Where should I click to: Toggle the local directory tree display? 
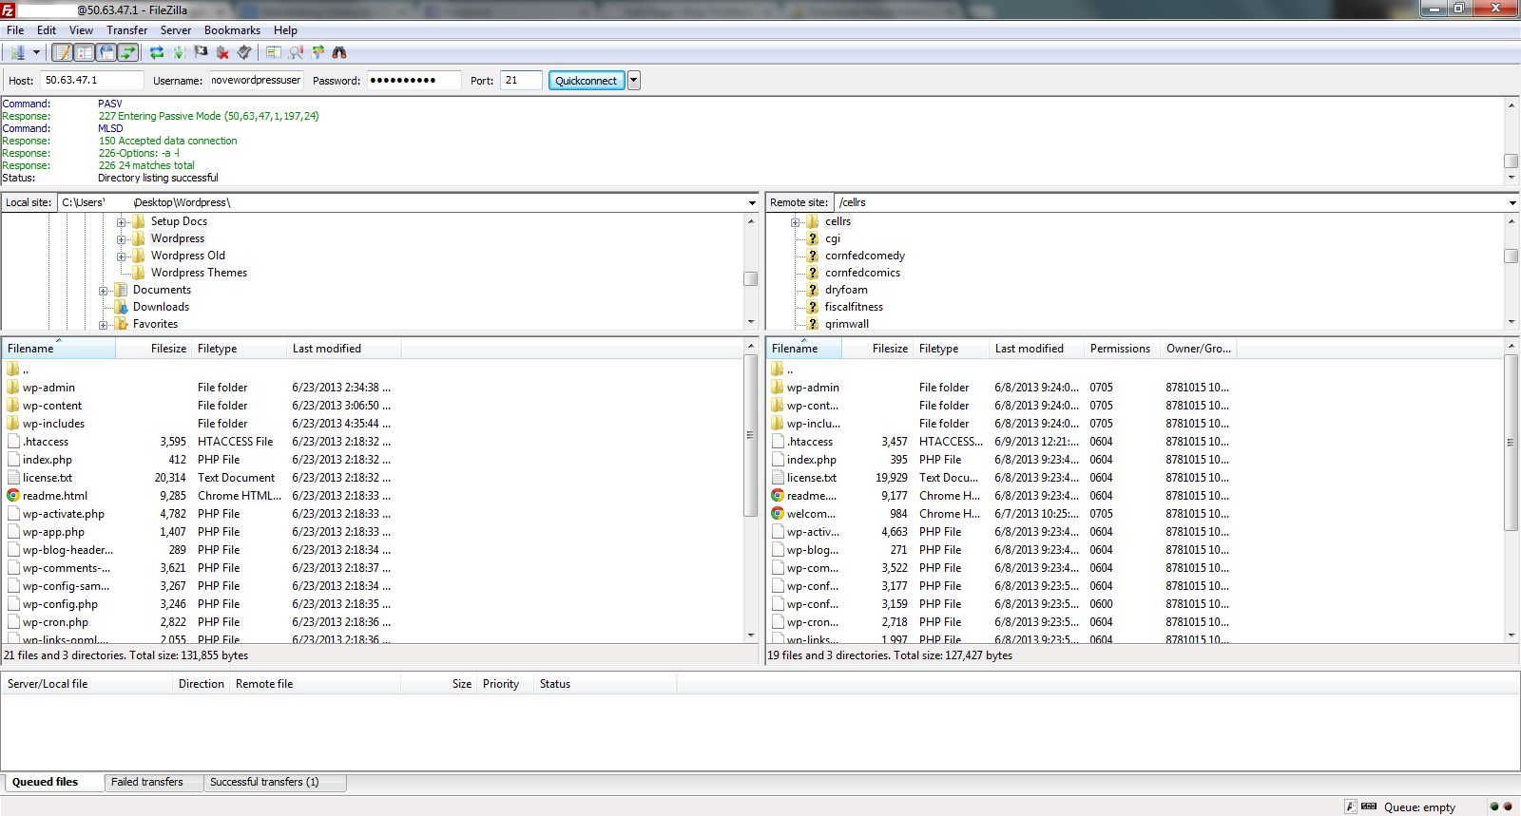click(85, 52)
